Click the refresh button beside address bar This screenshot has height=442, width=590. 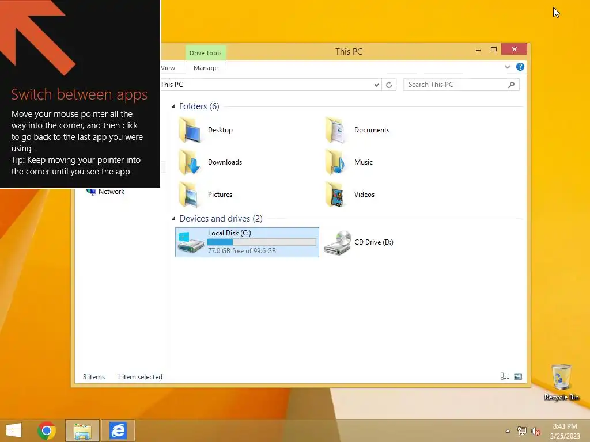point(389,85)
